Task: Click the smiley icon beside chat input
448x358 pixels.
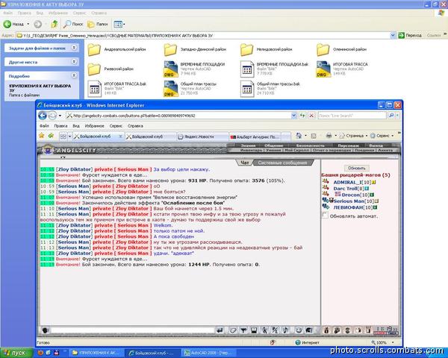Action: tap(45, 330)
